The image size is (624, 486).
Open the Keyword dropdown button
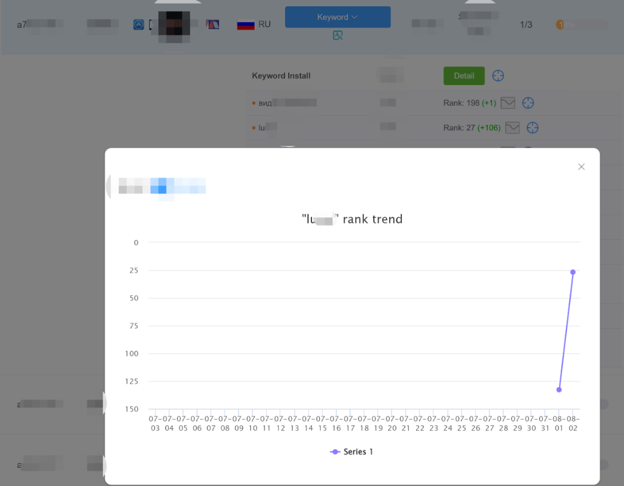pyautogui.click(x=338, y=17)
